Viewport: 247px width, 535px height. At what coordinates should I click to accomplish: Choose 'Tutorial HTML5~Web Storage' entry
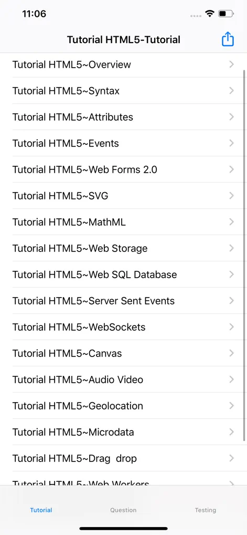pyautogui.click(x=123, y=248)
